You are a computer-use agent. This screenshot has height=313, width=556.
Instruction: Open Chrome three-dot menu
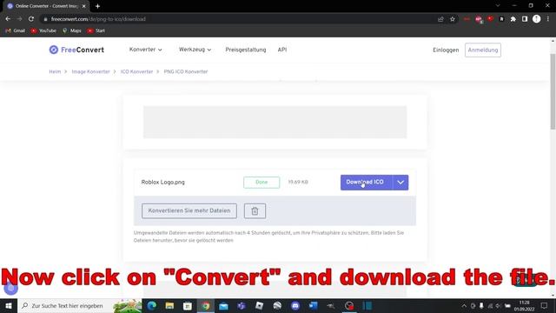pyautogui.click(x=548, y=19)
